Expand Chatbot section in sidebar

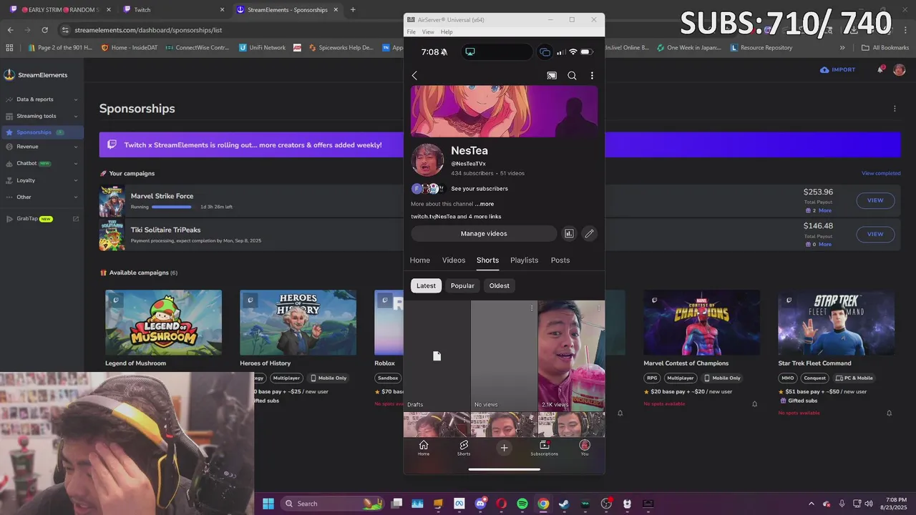[42, 163]
